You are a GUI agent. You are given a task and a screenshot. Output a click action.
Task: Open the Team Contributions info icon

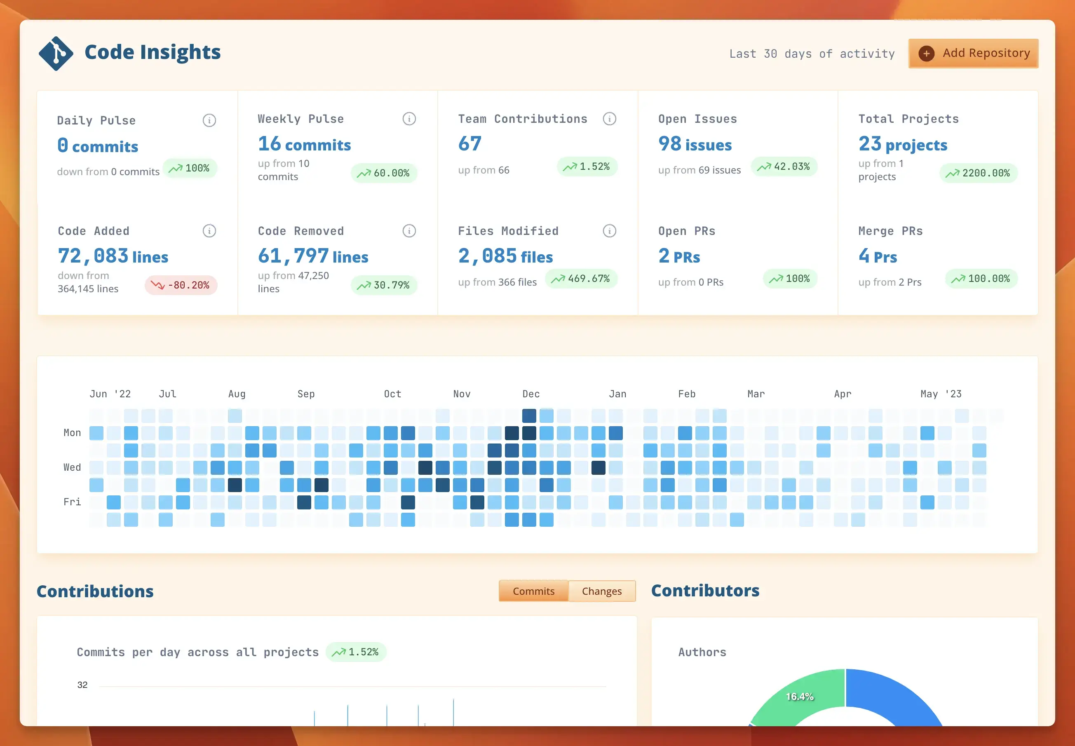[609, 119]
